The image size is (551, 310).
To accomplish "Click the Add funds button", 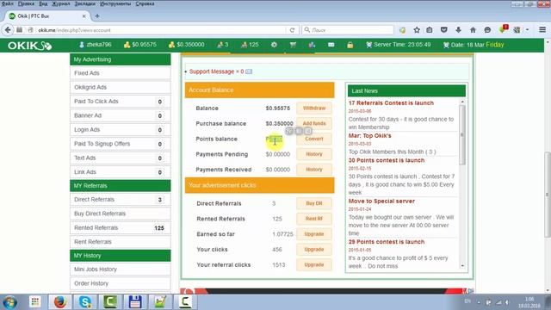I will pos(314,123).
